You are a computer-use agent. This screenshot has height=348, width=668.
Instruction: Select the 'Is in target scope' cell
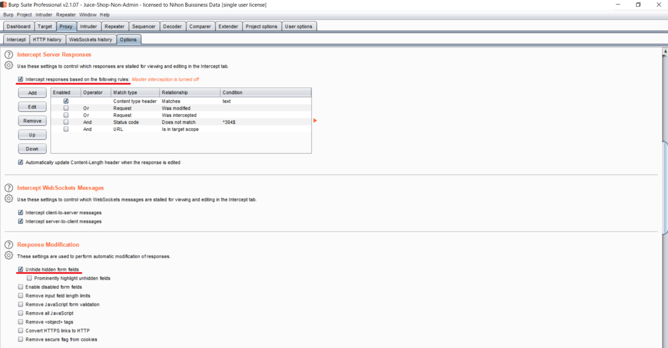tap(189, 129)
